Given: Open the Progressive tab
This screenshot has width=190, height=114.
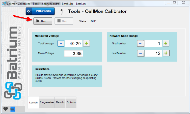Looking at the screenshot, I should [47, 102].
